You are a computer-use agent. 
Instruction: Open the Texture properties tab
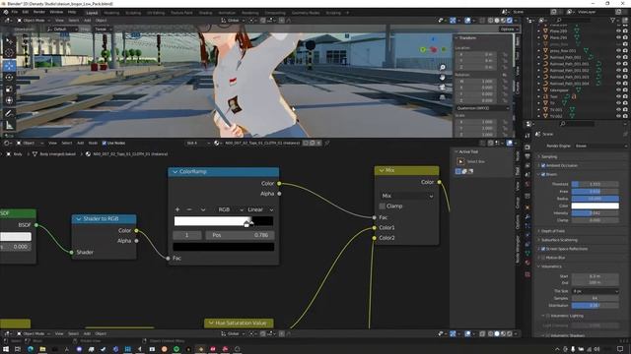pyautogui.click(x=527, y=274)
